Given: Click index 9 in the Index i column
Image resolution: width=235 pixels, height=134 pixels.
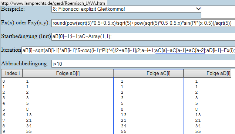Looking at the screenshot, I should pyautogui.click(x=4, y=131).
